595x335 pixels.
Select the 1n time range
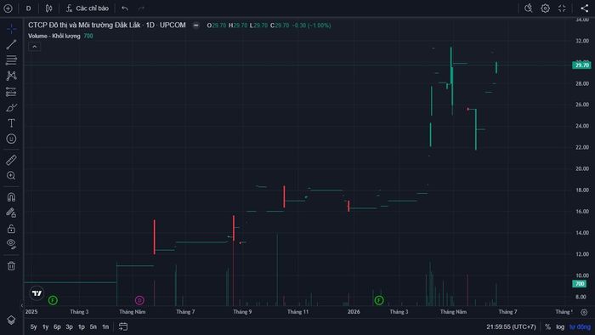point(105,326)
